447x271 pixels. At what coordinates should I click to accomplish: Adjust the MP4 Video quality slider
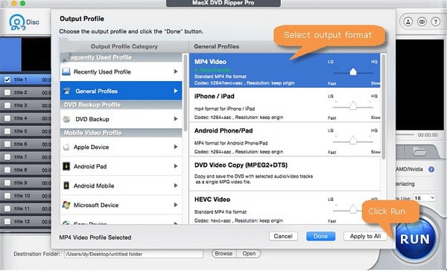tap(353, 71)
